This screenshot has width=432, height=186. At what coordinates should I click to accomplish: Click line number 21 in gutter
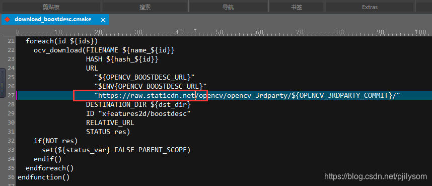pyautogui.click(x=11, y=41)
